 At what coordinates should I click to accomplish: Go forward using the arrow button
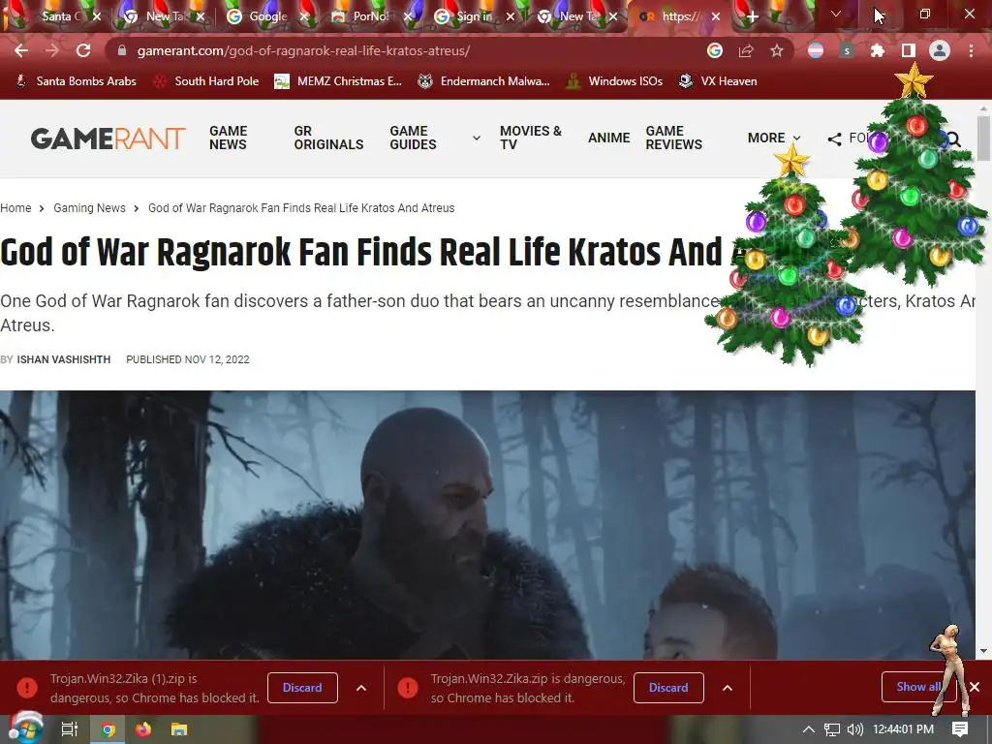[x=52, y=50]
